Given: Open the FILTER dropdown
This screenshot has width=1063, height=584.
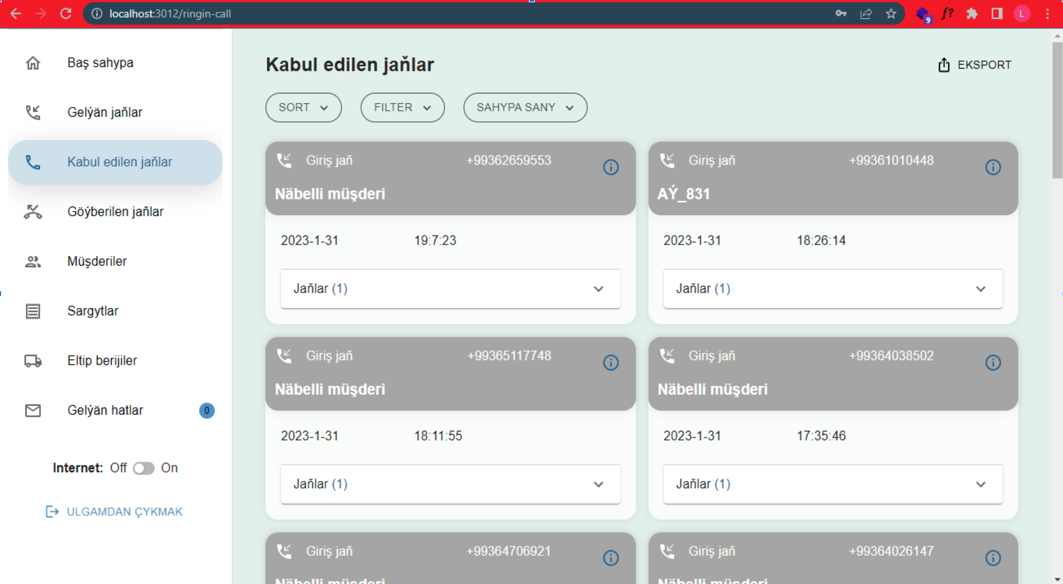Looking at the screenshot, I should click(x=402, y=107).
